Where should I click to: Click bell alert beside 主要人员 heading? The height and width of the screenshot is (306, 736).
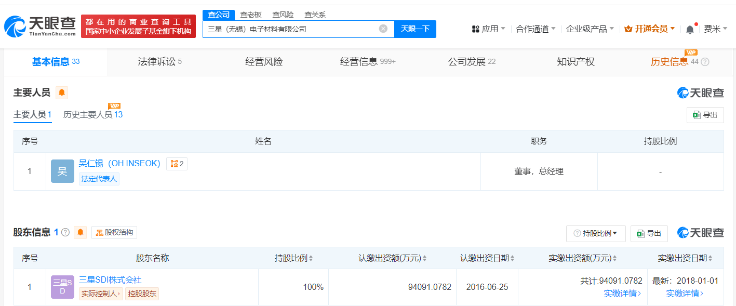pyautogui.click(x=62, y=93)
